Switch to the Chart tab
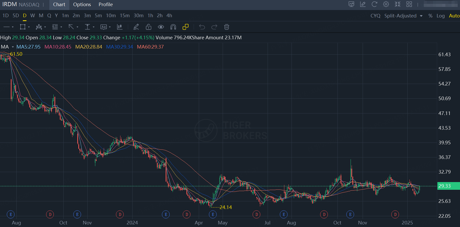 point(59,5)
